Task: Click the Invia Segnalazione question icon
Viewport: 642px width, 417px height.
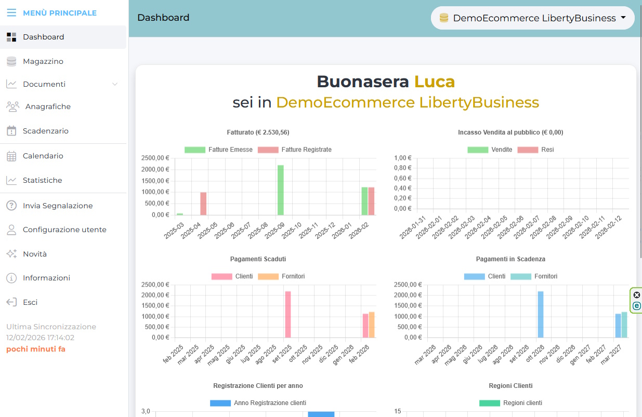Action: point(11,206)
